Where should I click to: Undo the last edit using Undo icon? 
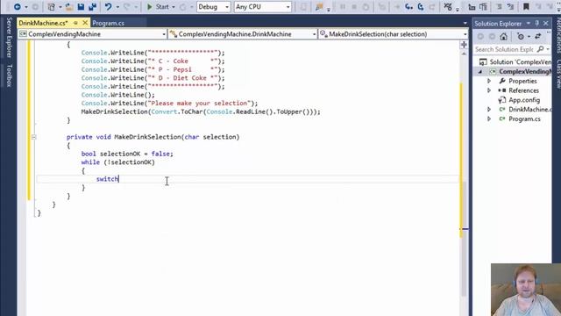(108, 7)
